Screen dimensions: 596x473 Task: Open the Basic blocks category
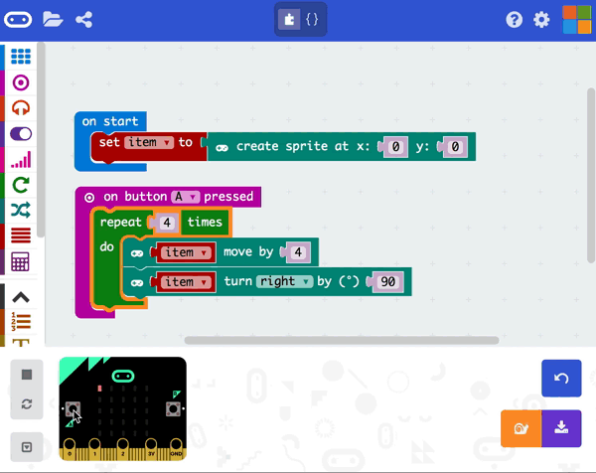click(x=20, y=57)
